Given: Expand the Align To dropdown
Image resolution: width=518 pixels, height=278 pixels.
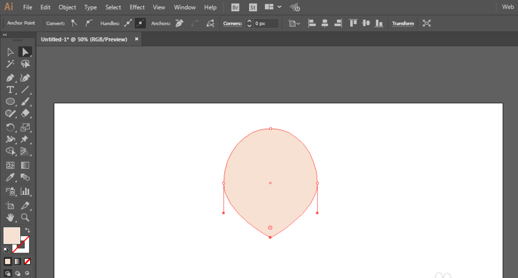Looking at the screenshot, I should pyautogui.click(x=294, y=23).
